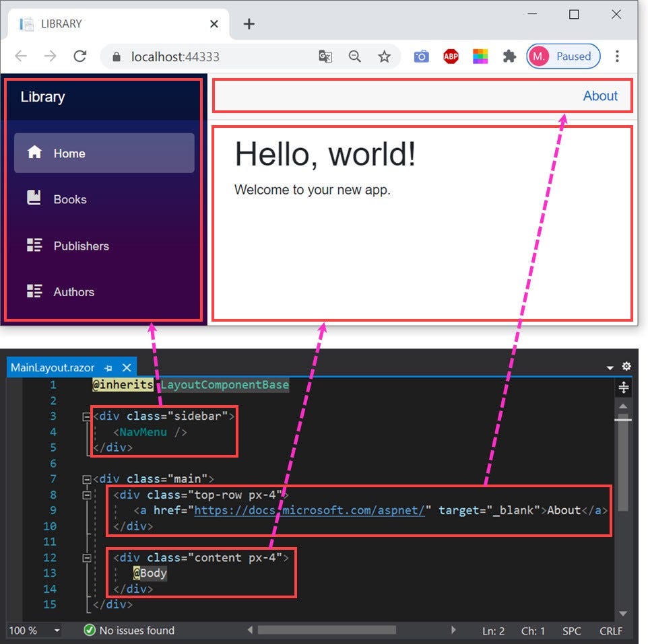
Task: Open Chrome's three-dot menu
Action: tap(618, 57)
